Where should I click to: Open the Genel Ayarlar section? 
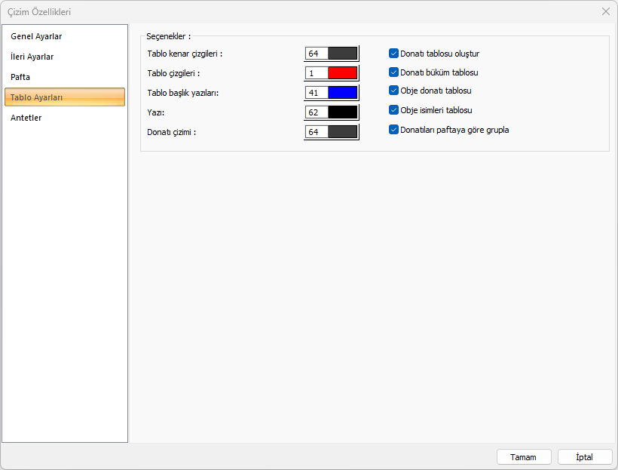(36, 36)
